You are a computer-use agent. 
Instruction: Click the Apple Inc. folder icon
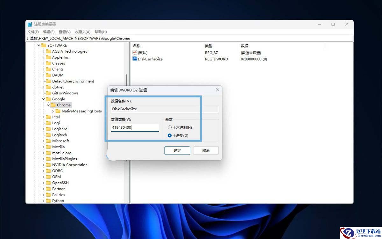(48, 57)
